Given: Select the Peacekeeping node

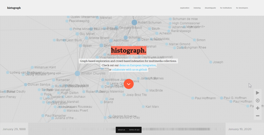Looking at the screenshot, I should (x=67, y=21).
